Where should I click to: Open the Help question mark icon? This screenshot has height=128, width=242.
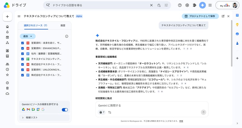click(x=180, y=5)
